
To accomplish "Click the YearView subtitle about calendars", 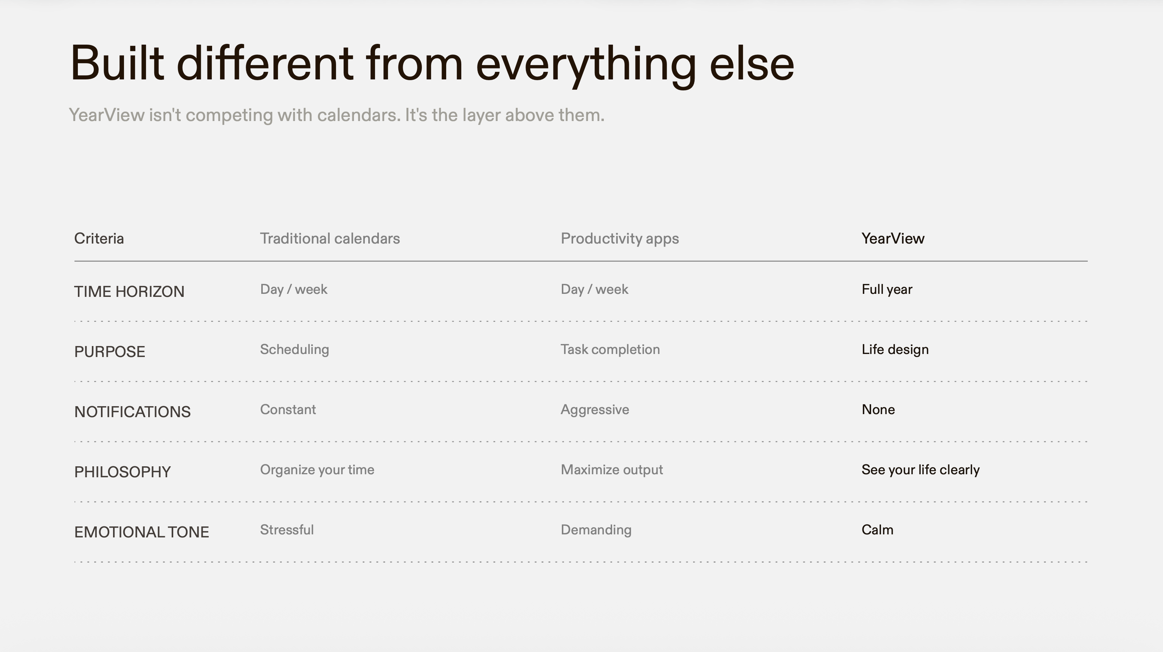I will coord(336,115).
